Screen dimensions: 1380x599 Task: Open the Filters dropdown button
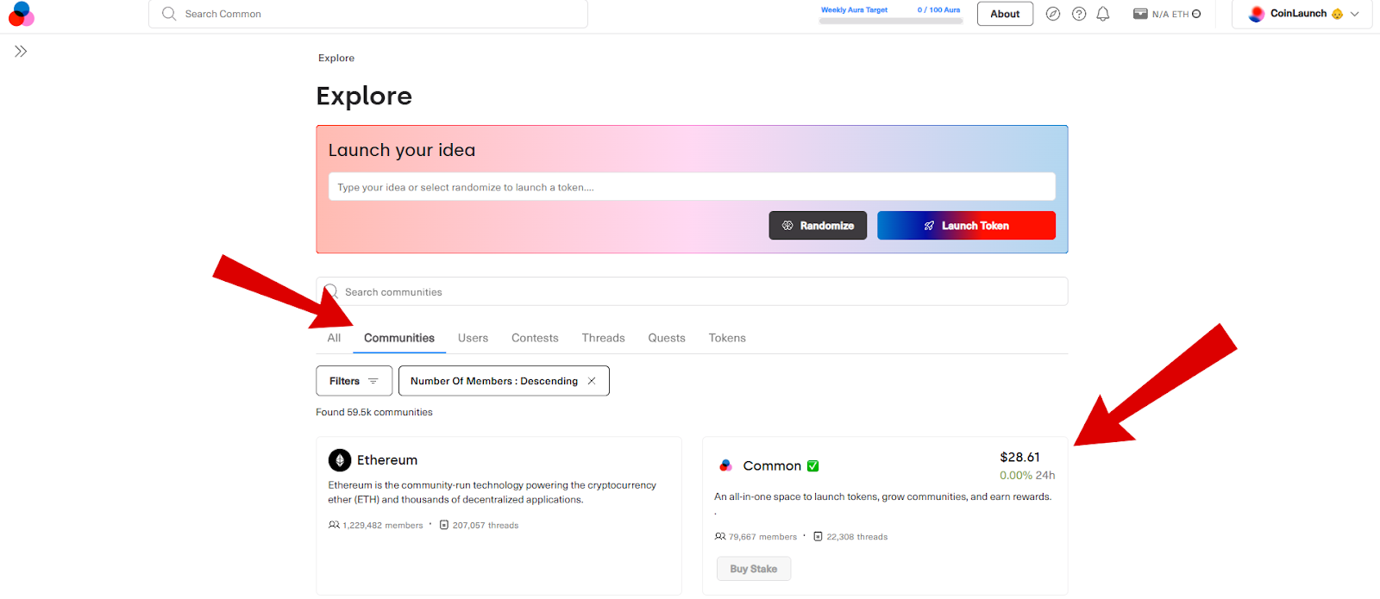pyautogui.click(x=354, y=381)
